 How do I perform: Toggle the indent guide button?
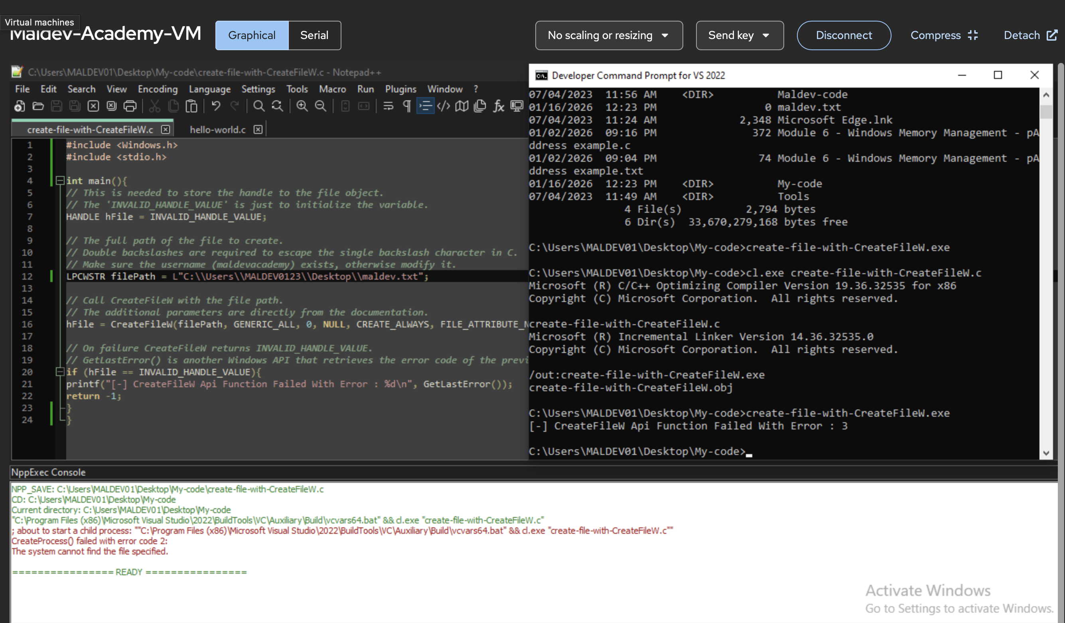tap(425, 106)
